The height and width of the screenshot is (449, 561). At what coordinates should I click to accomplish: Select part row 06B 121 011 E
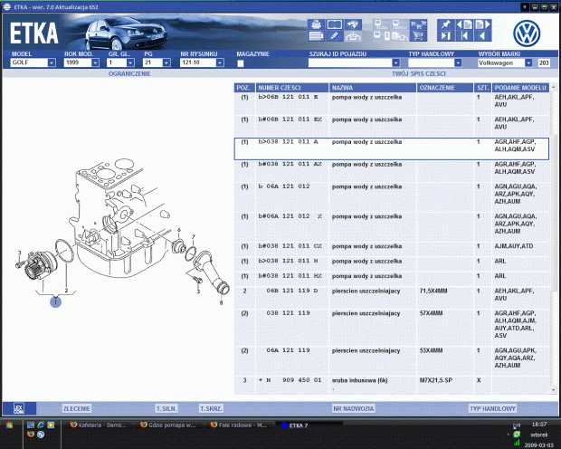(x=392, y=104)
